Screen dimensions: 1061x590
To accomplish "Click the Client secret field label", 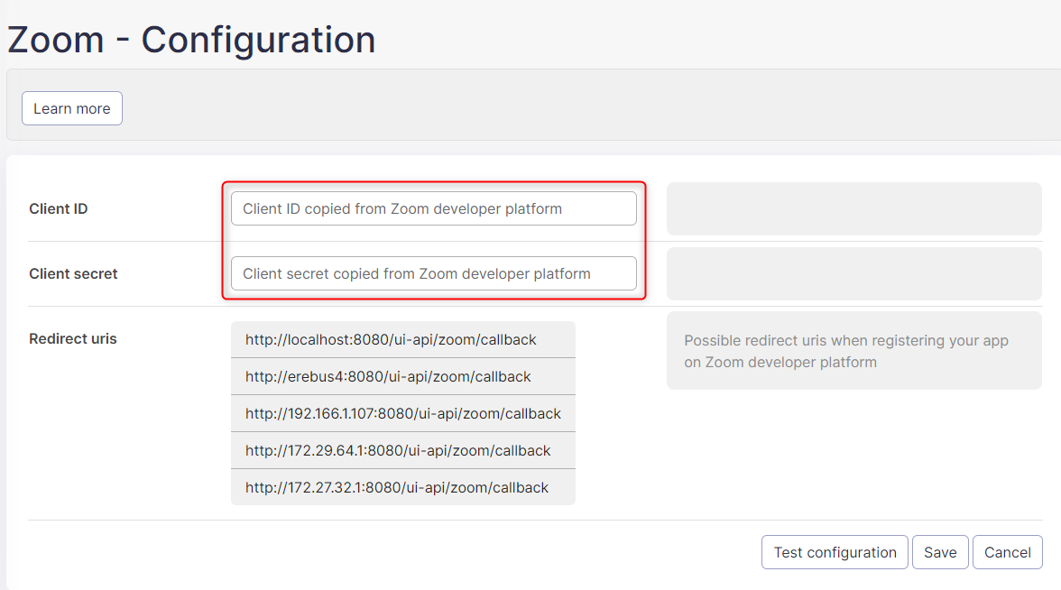I will (x=73, y=273).
